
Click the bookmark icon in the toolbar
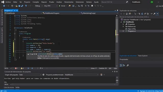tap(92, 6)
